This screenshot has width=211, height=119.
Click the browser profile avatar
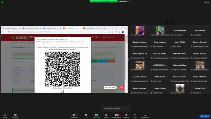point(123,32)
